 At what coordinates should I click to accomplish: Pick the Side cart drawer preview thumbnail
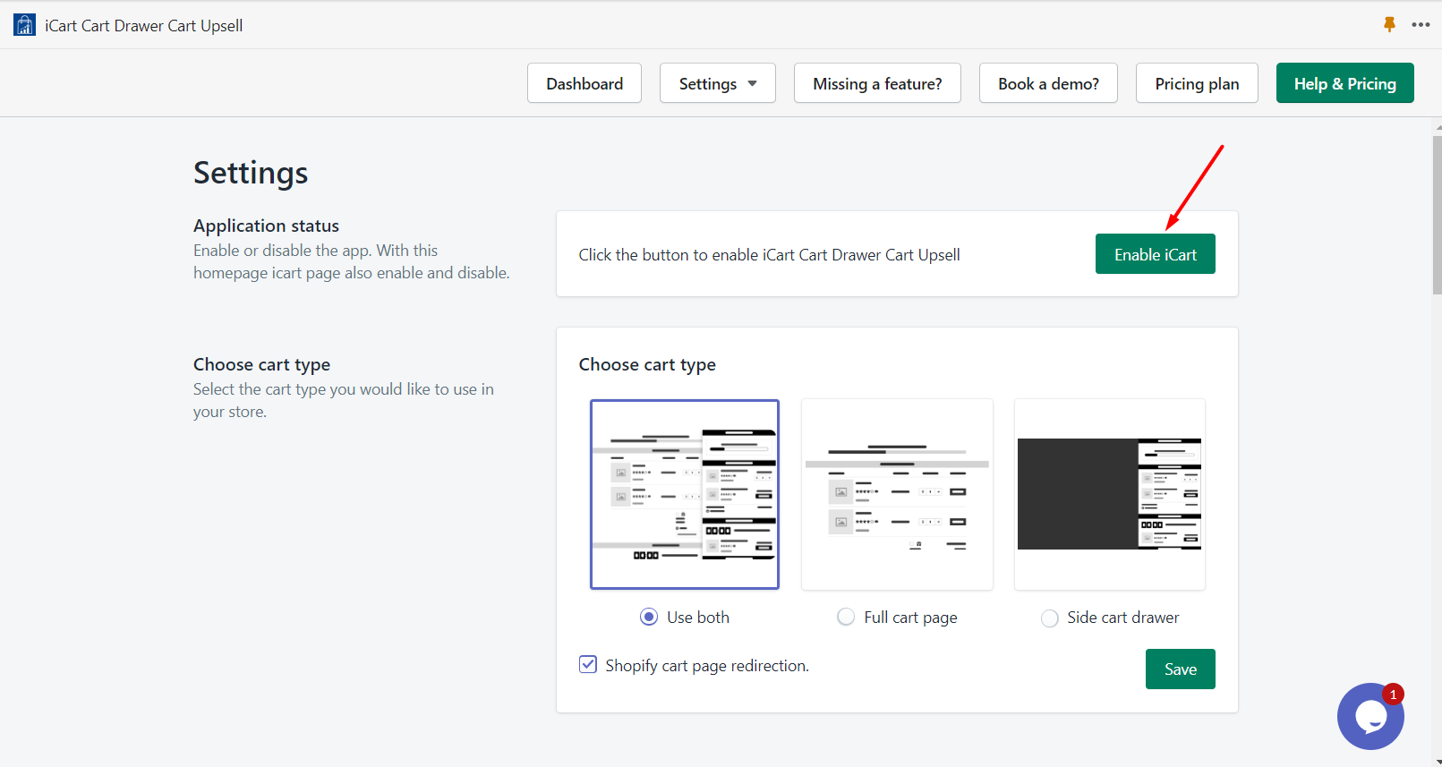pos(1110,494)
